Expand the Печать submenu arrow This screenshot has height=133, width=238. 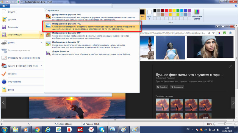coord(42,43)
